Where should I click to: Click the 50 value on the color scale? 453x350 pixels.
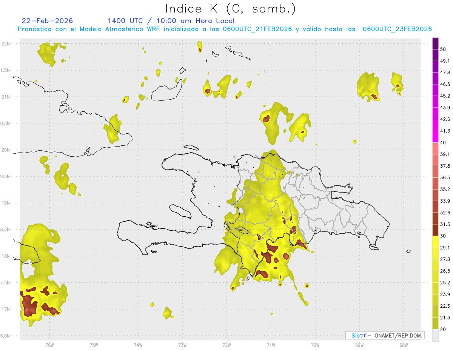pyautogui.click(x=443, y=49)
